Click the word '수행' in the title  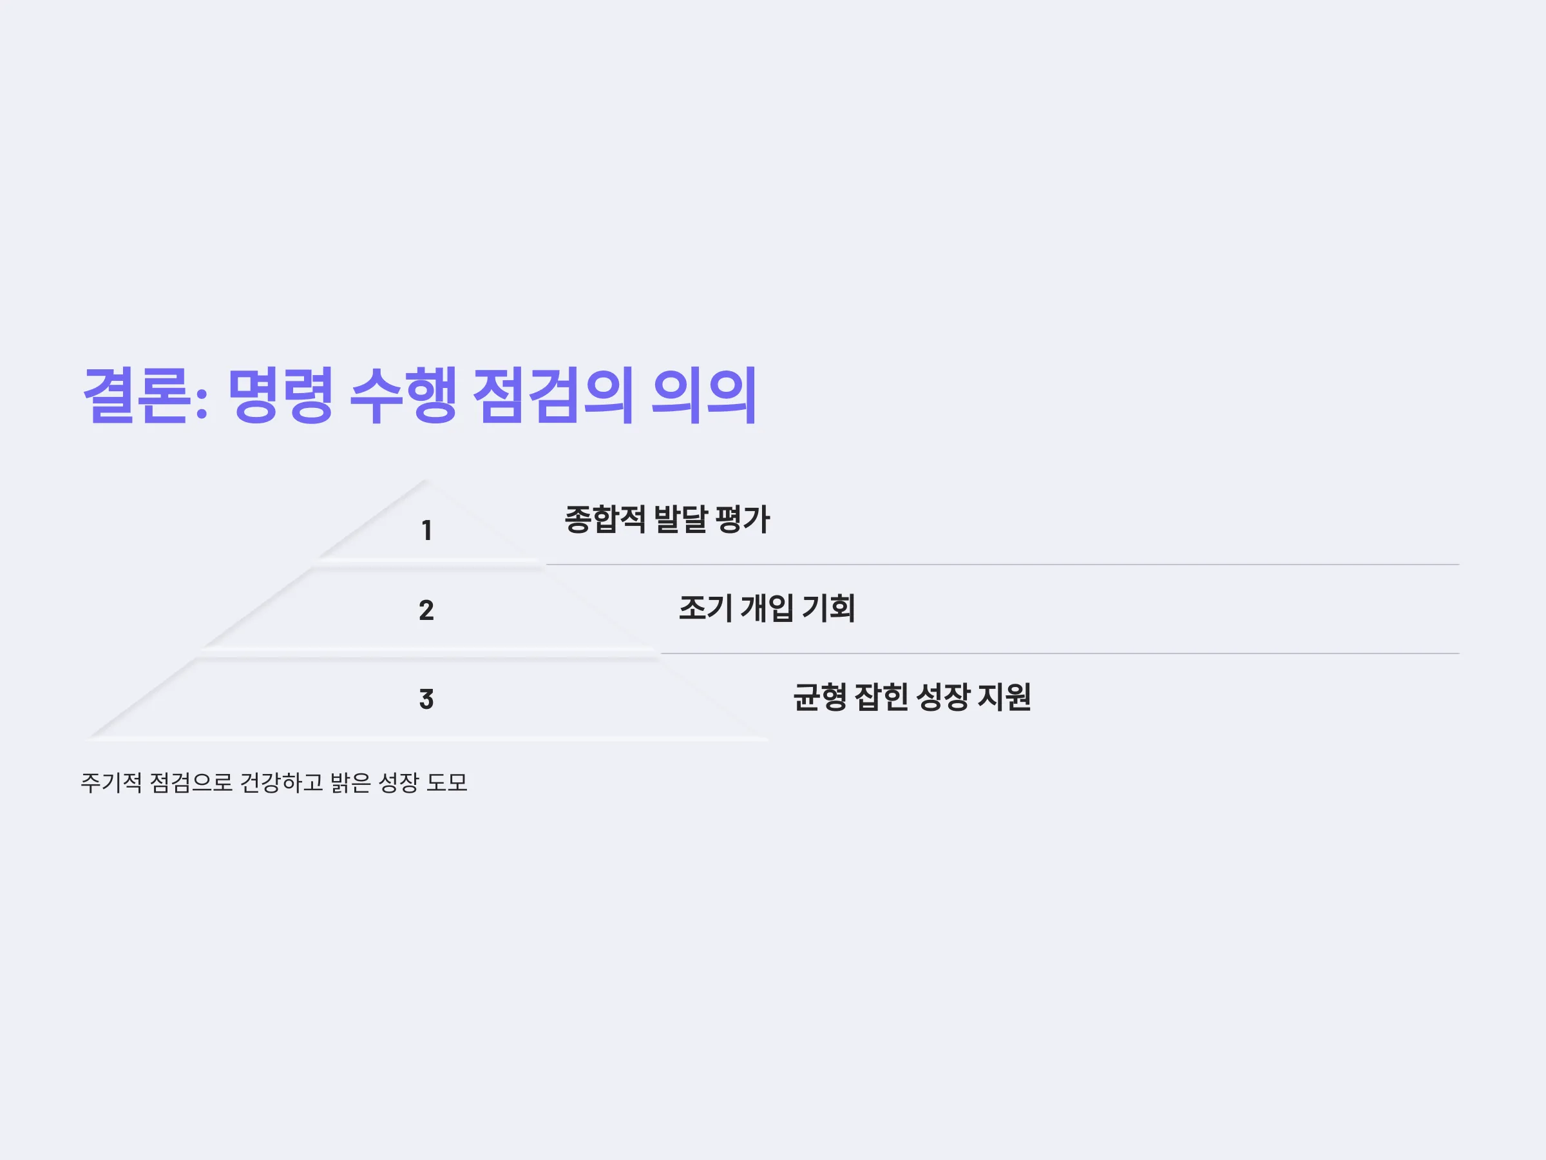click(403, 395)
